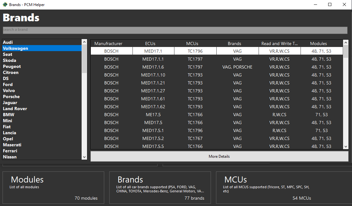This screenshot has height=206, width=352.
Task: Select Mini in the brand list
Action: click(42, 121)
